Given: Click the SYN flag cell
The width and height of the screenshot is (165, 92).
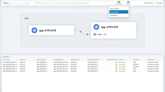Looking at the screenshot, I should (x=134, y=71).
